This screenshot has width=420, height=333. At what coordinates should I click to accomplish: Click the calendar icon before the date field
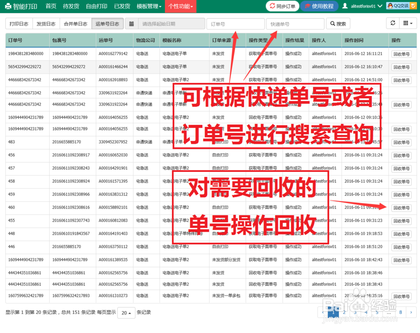coord(132,24)
